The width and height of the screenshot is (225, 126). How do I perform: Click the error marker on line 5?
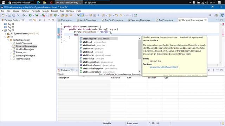(59, 34)
